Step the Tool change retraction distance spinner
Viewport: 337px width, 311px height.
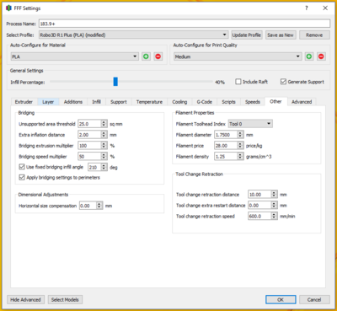tap(275, 195)
